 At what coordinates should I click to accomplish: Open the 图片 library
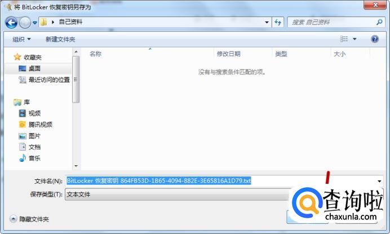[x=34, y=136]
